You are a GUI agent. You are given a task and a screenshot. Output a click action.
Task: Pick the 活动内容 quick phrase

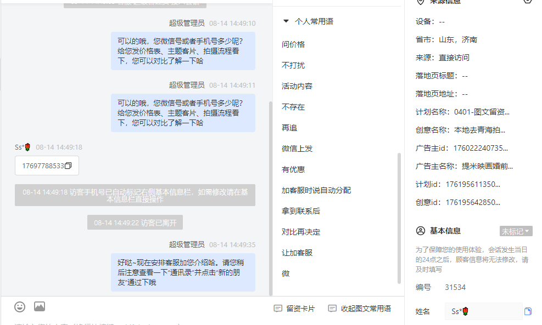[x=297, y=86]
